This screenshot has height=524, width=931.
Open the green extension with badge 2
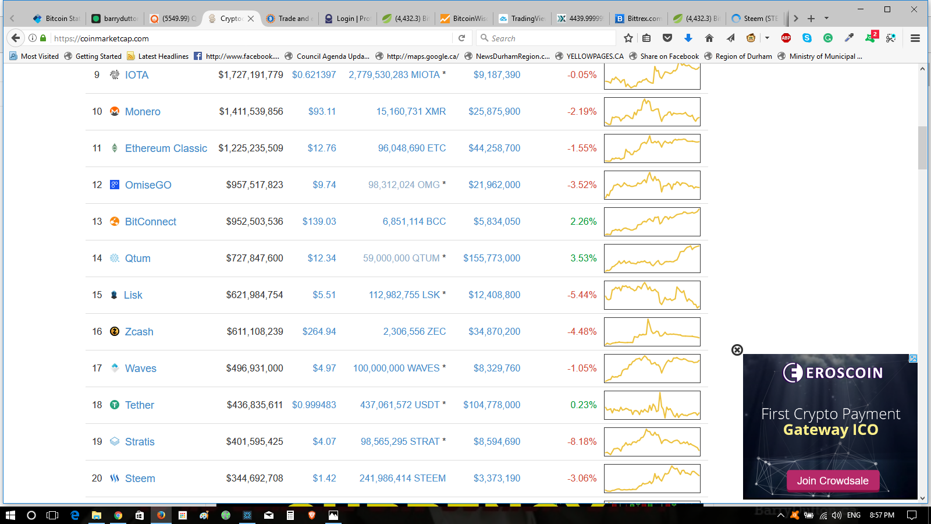871,37
